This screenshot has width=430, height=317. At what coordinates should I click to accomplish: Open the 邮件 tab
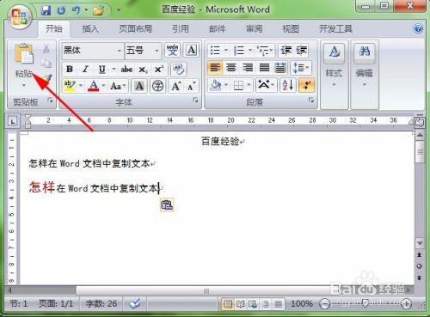218,28
